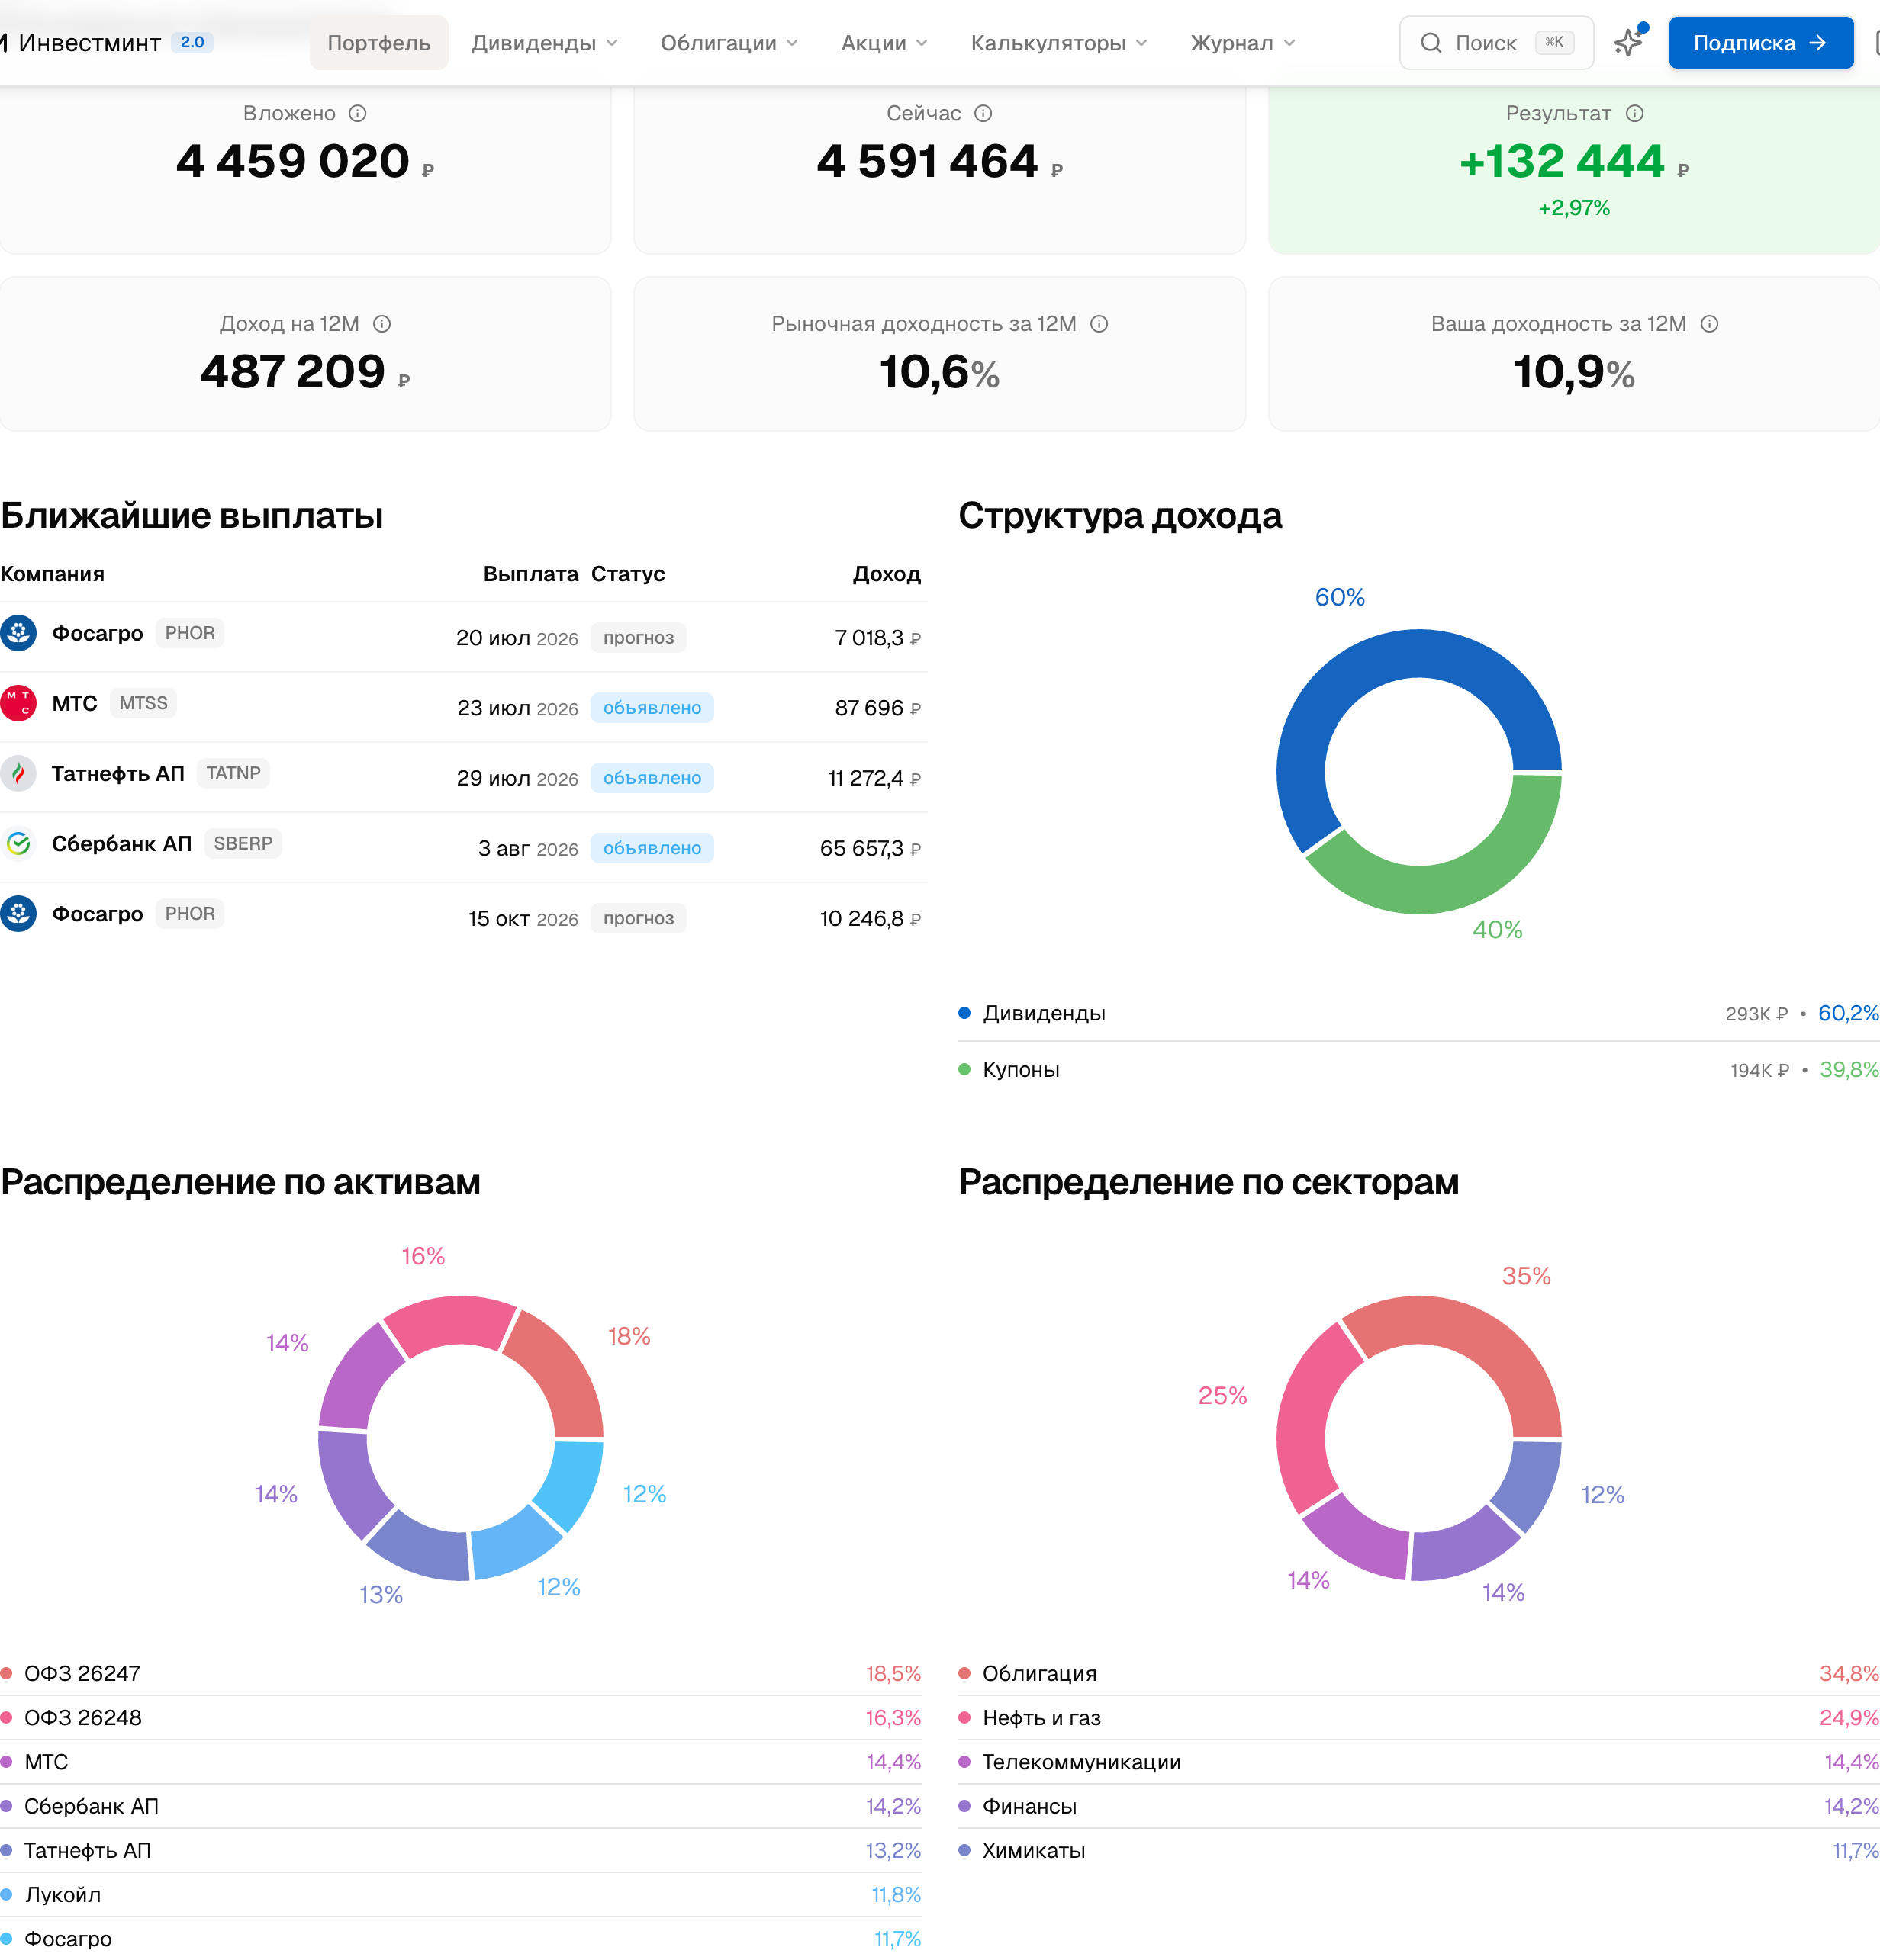The height and width of the screenshot is (1960, 1880).
Task: Click the Купоны legend row
Action: pyautogui.click(x=1418, y=1070)
